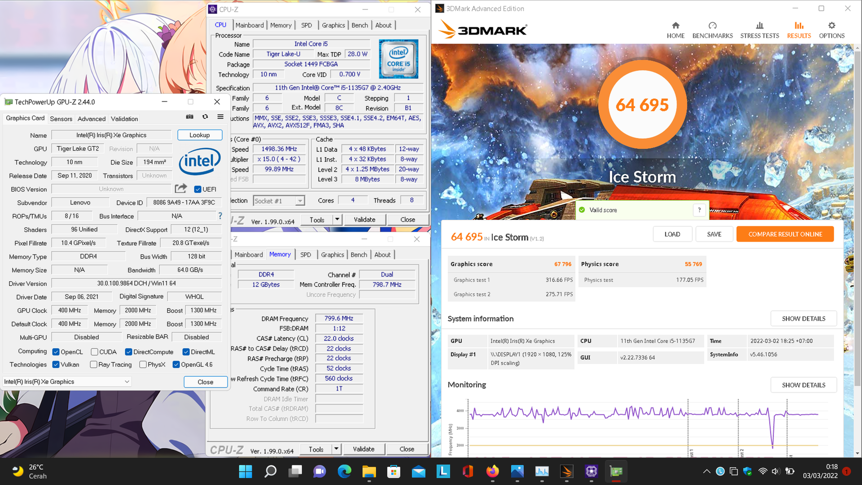Click SAVE button in 3DMark

tap(714, 234)
